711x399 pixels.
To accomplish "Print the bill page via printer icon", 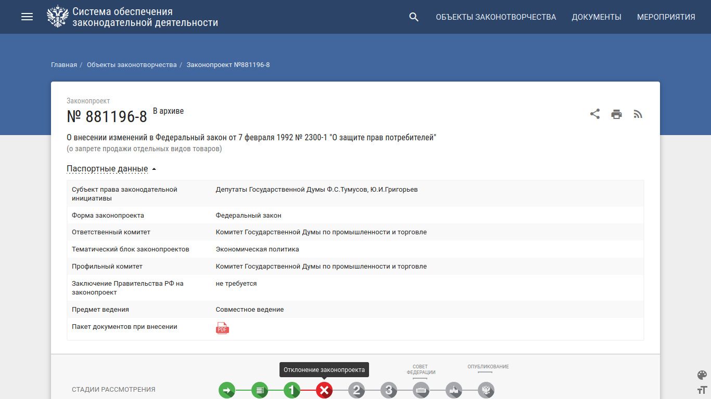I will (x=617, y=114).
